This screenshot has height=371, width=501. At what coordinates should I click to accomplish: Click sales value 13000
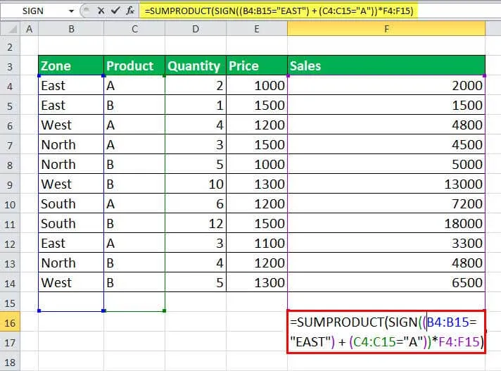[386, 184]
